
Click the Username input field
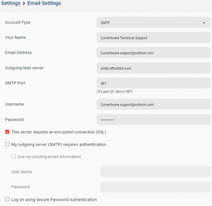tap(153, 104)
